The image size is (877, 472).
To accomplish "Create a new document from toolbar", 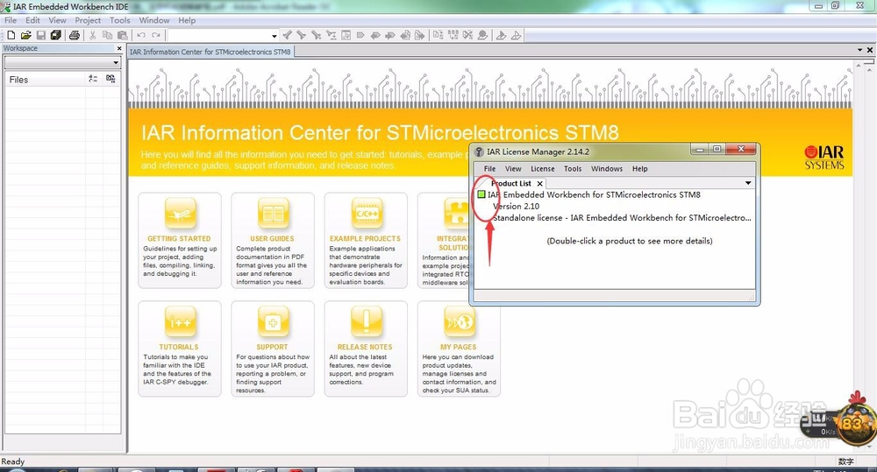I will click(x=11, y=35).
